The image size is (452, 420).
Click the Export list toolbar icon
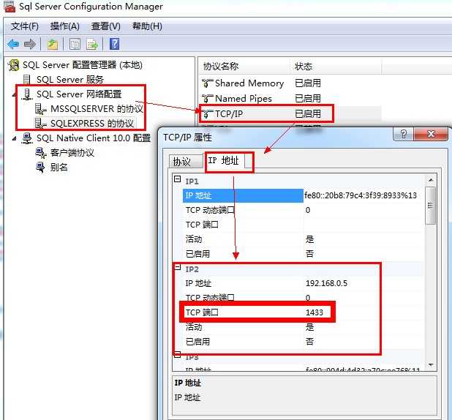pyautogui.click(x=92, y=44)
